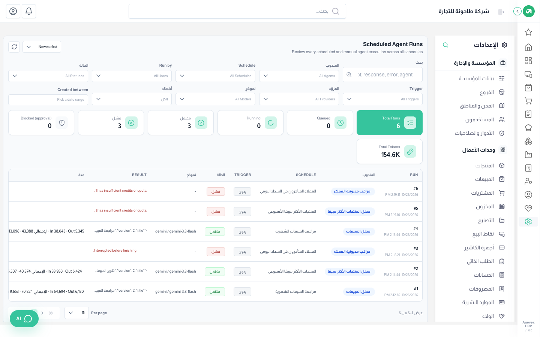
Task: Open the All Providers dropdown
Action: [299, 99]
